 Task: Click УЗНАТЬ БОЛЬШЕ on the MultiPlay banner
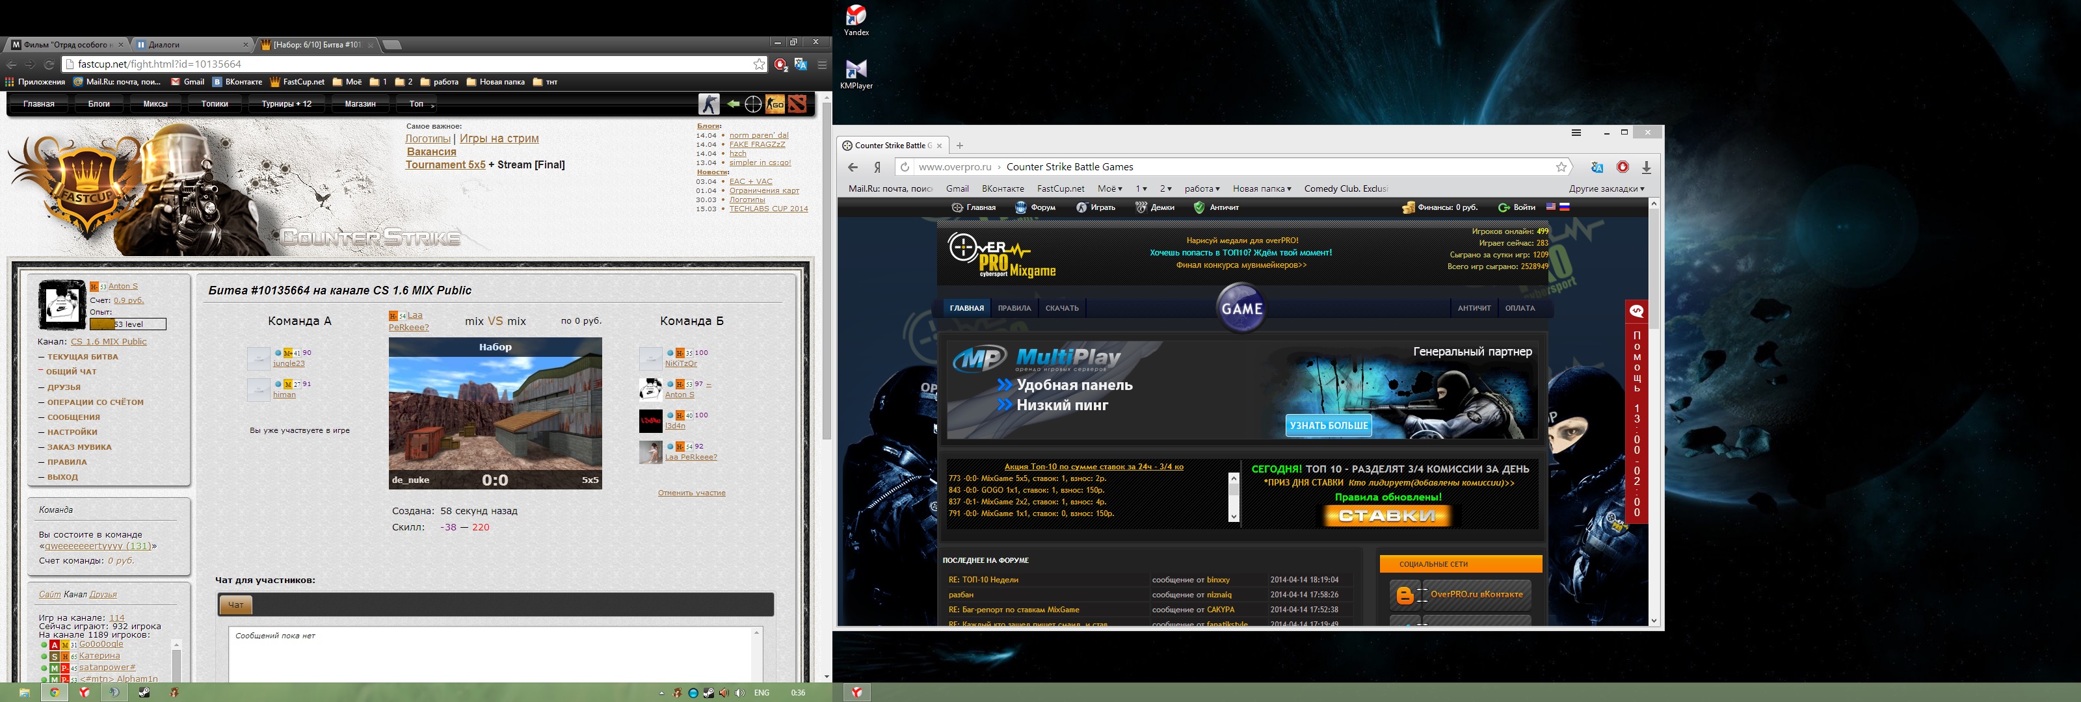(x=1328, y=426)
